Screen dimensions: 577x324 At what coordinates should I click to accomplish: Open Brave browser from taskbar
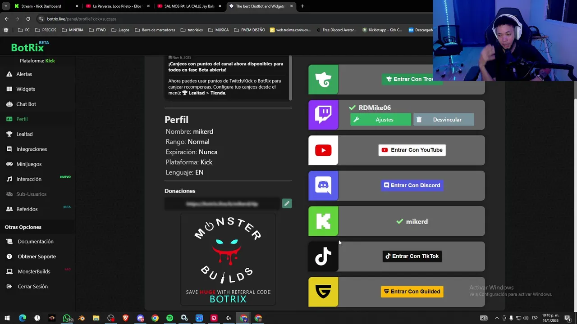pyautogui.click(x=125, y=318)
